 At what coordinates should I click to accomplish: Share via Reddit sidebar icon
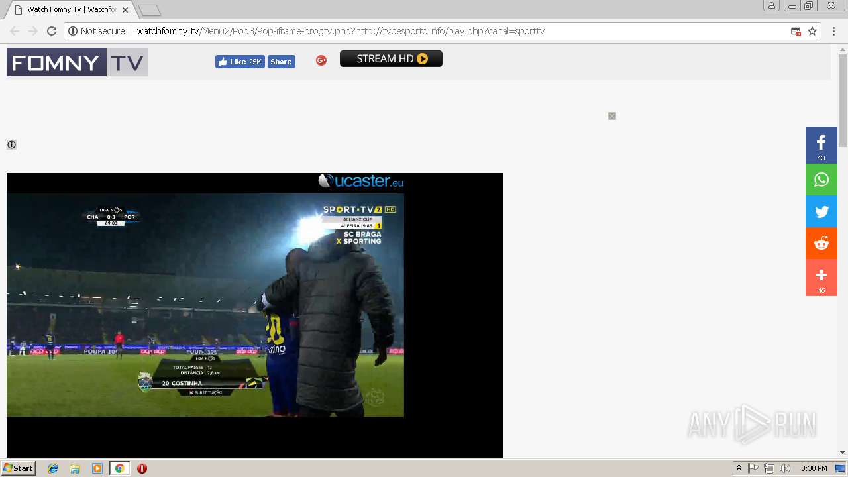pos(821,244)
